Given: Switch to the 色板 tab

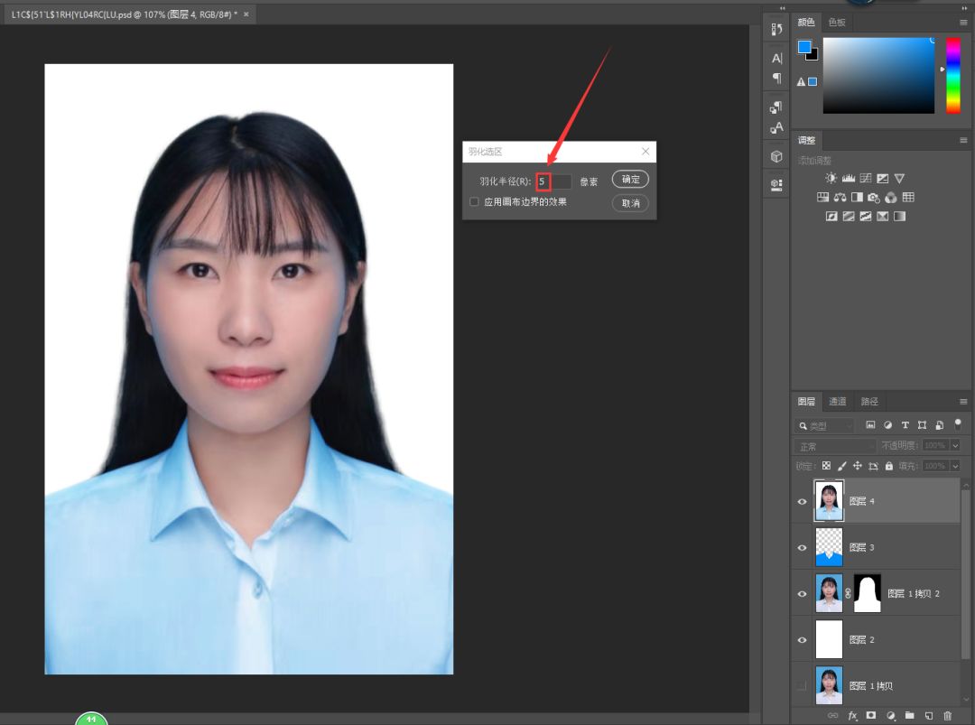Looking at the screenshot, I should click(837, 22).
